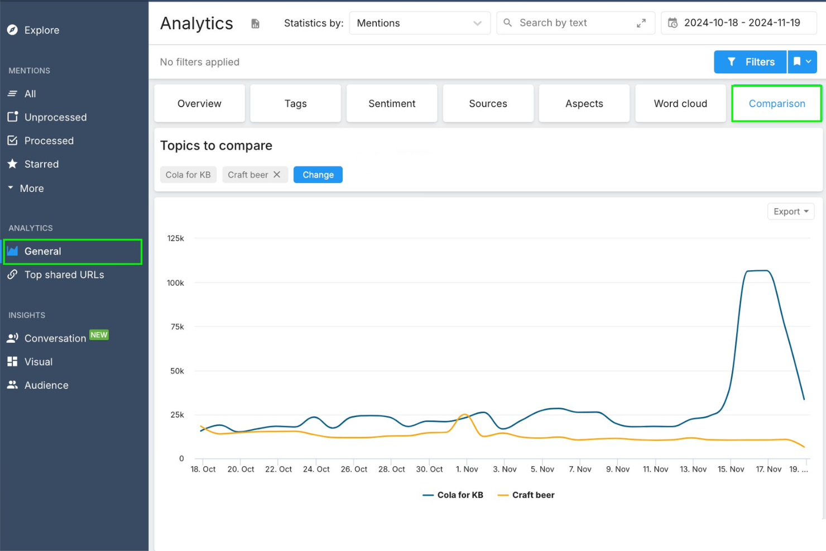Open Audience insights people icon
Viewport: 826px width, 551px height.
pyautogui.click(x=12, y=385)
